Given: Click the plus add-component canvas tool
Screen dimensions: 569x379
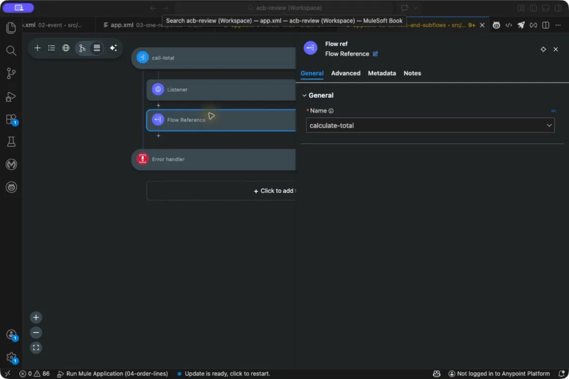Looking at the screenshot, I should tap(38, 48).
